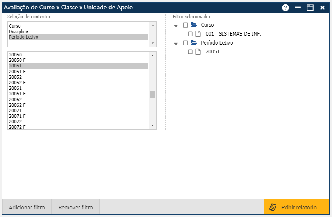Viewport: 332px width, 217px height.
Task: Click the period list scrollbar thumb
Action: click(x=153, y=95)
